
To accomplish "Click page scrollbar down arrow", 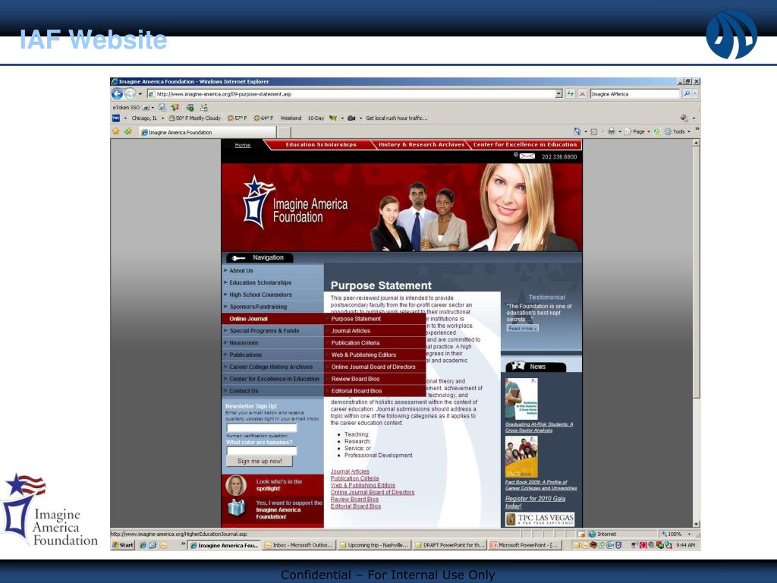I will [697, 524].
